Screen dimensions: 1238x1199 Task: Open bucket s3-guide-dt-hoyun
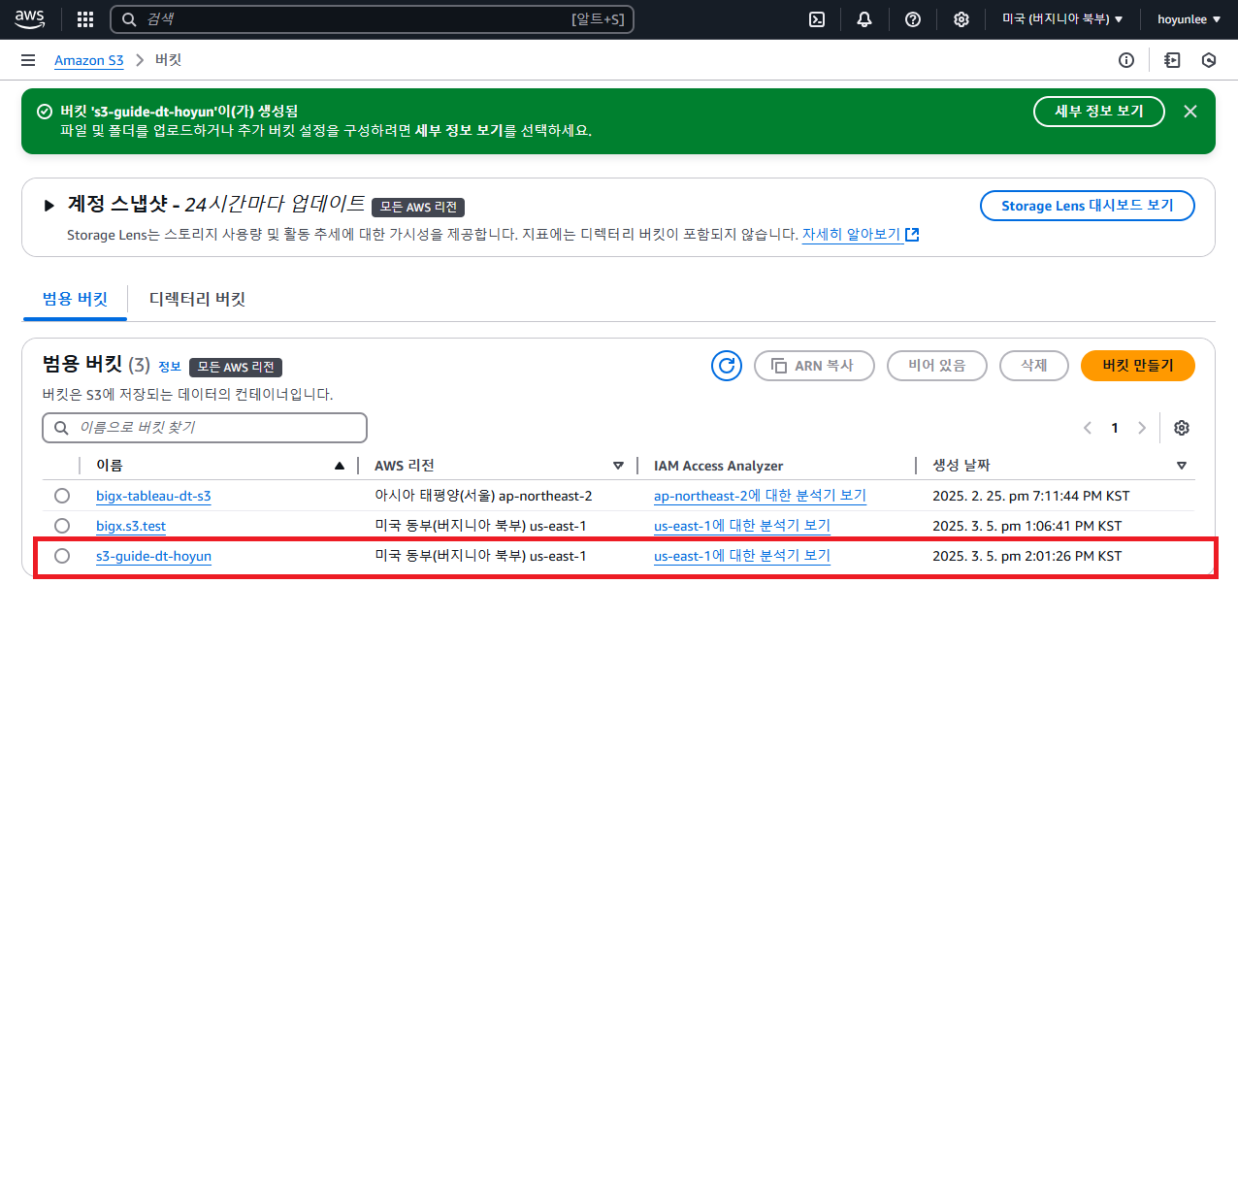point(153,556)
